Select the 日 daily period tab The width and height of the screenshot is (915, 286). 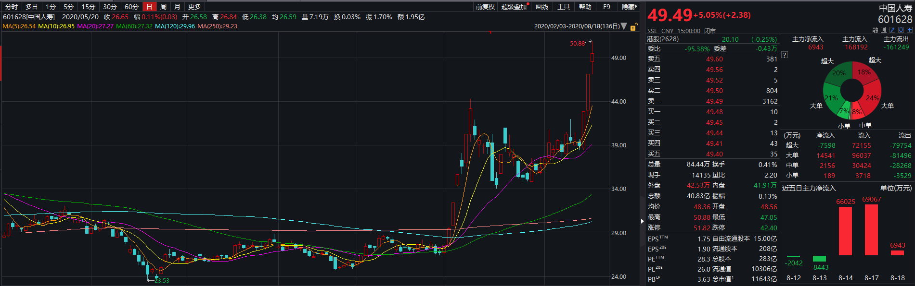150,7
